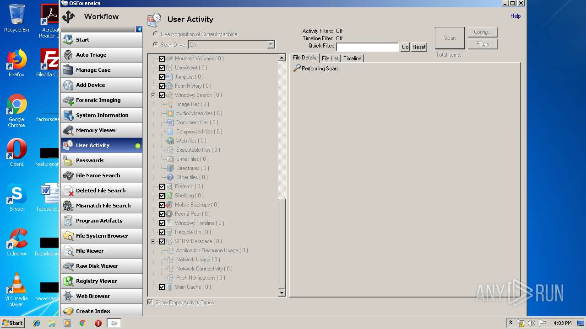Focus the Quick Filter input field
Image resolution: width=586 pixels, height=329 pixels.
pyautogui.click(x=367, y=47)
